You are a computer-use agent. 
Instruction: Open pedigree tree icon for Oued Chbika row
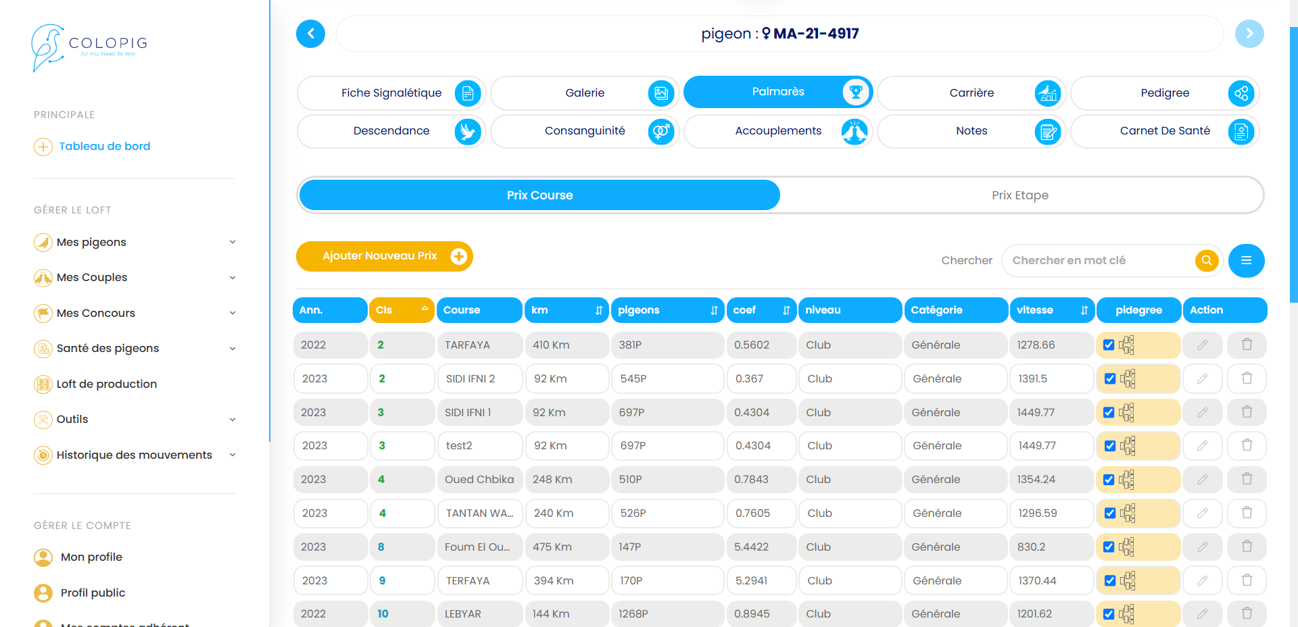tap(1126, 480)
